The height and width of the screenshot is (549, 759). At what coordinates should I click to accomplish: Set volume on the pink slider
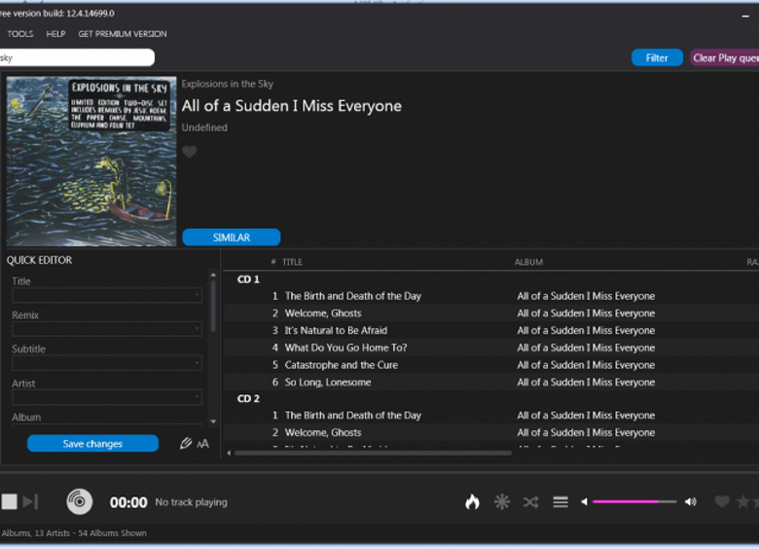click(x=634, y=501)
